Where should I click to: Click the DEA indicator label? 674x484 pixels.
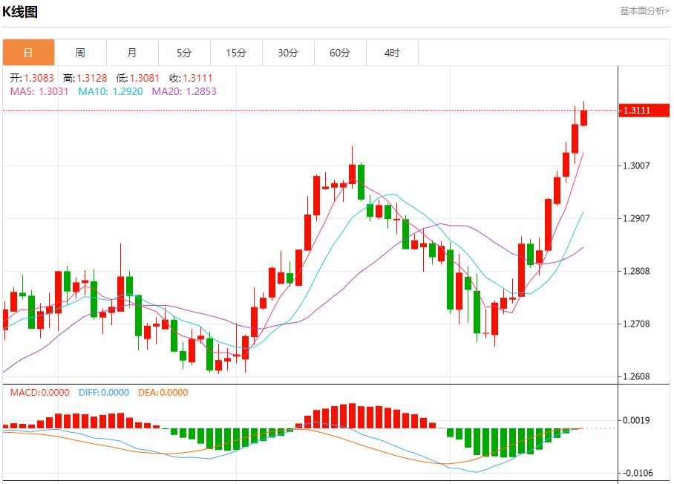click(163, 393)
